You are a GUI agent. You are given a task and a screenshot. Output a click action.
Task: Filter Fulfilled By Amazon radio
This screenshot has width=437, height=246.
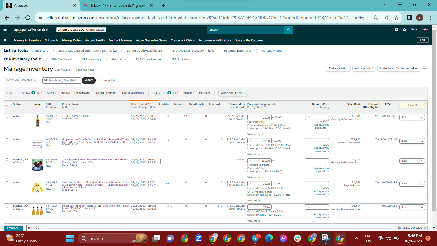tap(179, 93)
